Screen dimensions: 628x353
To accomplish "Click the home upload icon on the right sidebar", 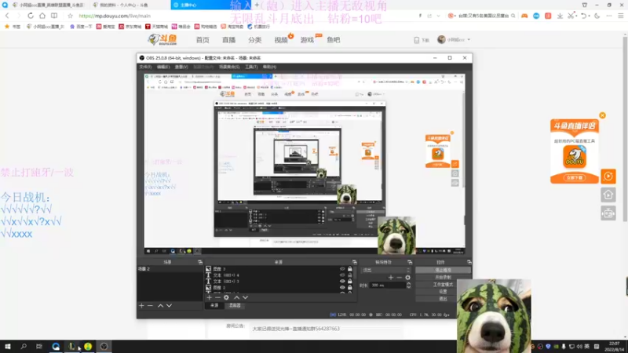I will (608, 195).
